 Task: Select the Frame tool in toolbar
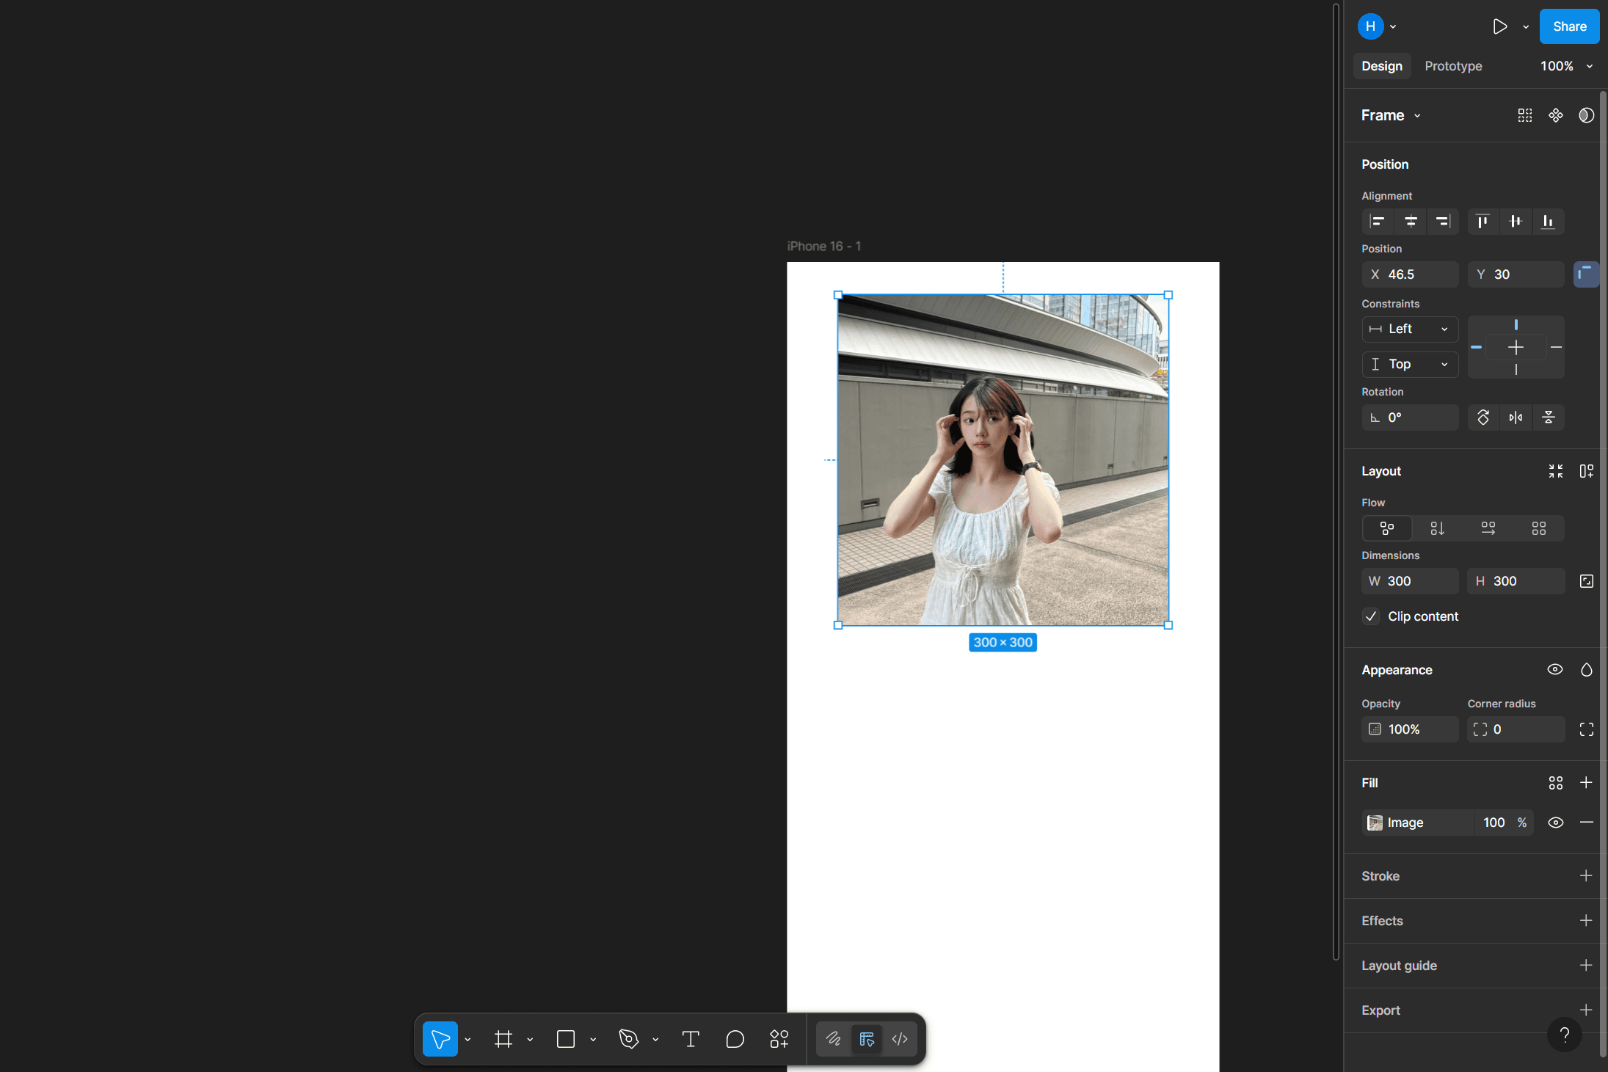coord(503,1039)
